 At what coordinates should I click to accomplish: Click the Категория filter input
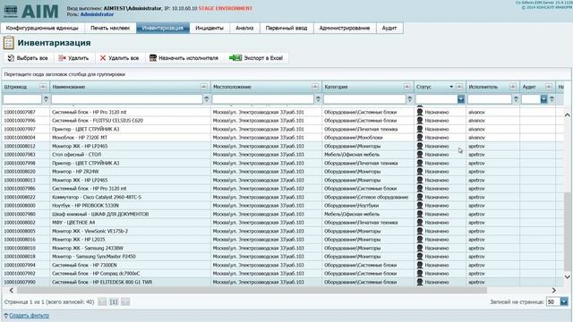point(364,99)
